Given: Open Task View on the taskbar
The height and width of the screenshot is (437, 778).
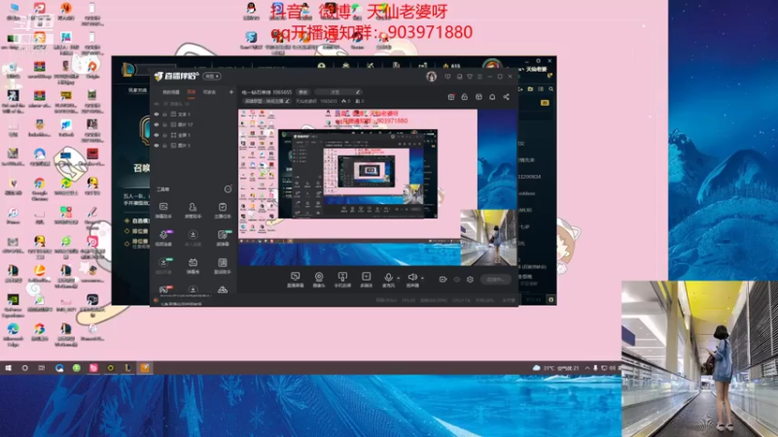Looking at the screenshot, I should pyautogui.click(x=42, y=368).
